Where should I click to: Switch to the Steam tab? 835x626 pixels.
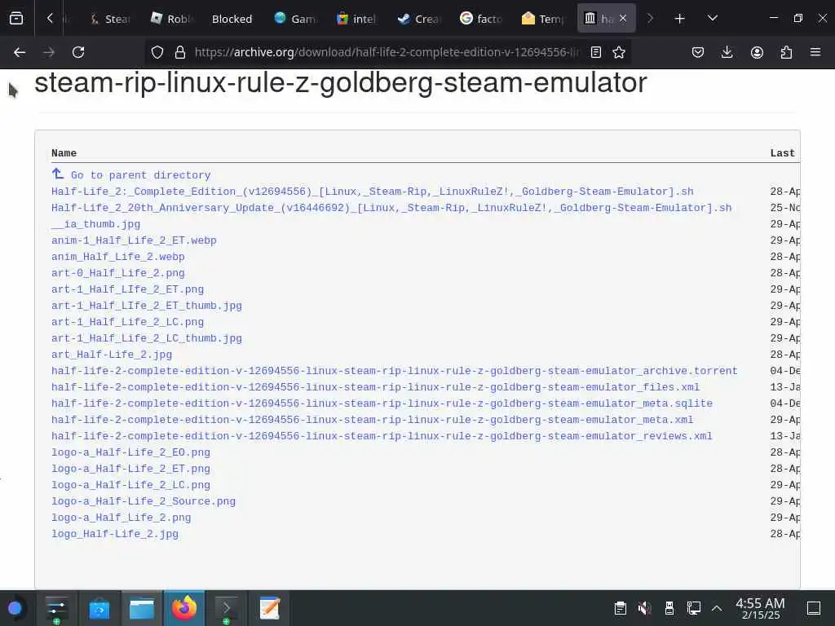[110, 19]
